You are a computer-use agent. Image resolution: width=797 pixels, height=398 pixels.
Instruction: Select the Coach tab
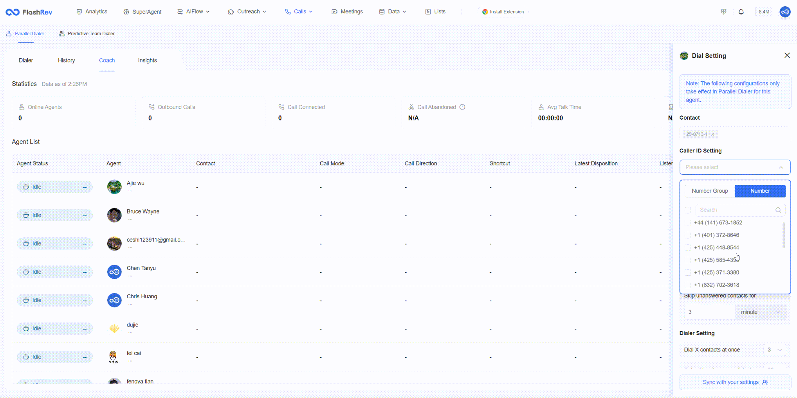(107, 61)
